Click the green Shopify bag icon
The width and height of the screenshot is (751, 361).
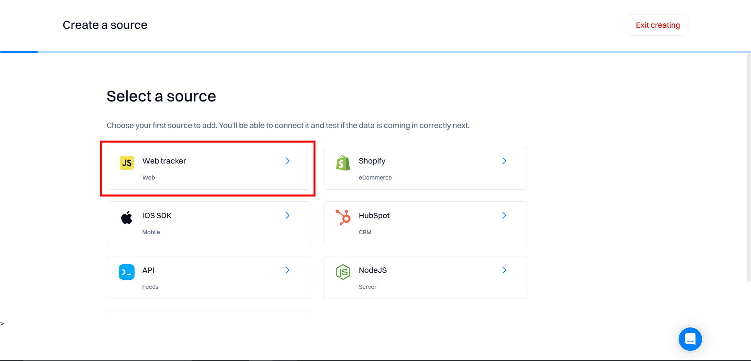pos(343,163)
